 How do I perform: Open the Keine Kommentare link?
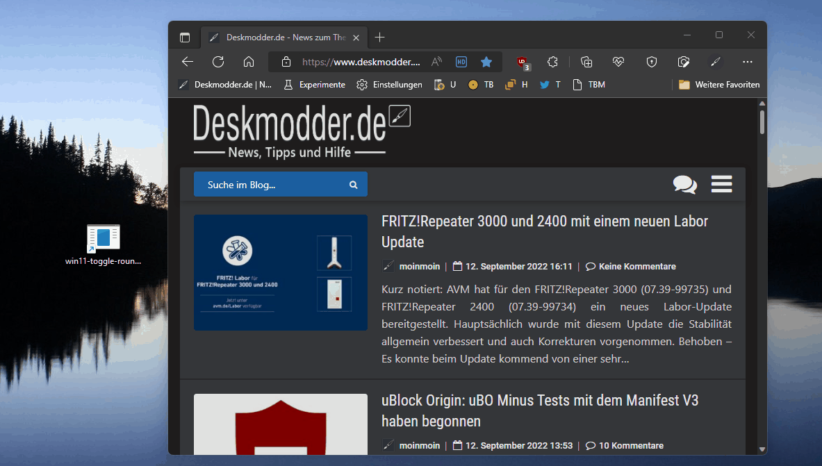(637, 266)
